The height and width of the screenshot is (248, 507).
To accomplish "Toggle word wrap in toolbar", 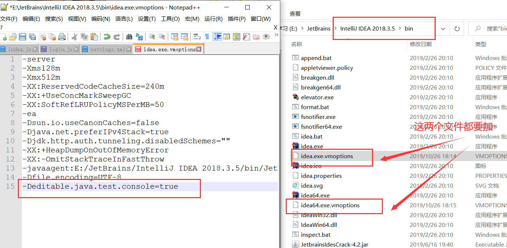I will [197, 37].
